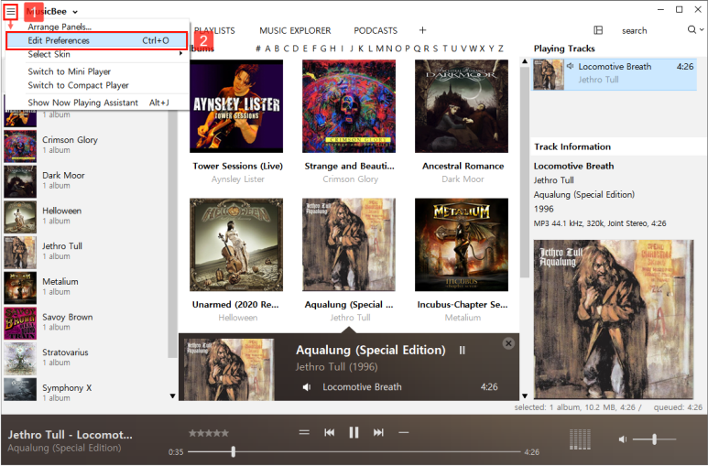
Task: Select the Aqualung album cover in grid
Action: [349, 244]
